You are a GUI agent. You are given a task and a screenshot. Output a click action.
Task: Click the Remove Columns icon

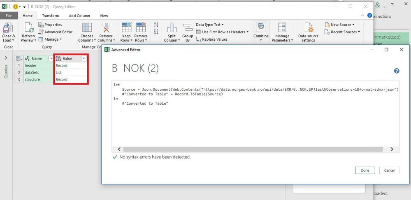click(106, 28)
